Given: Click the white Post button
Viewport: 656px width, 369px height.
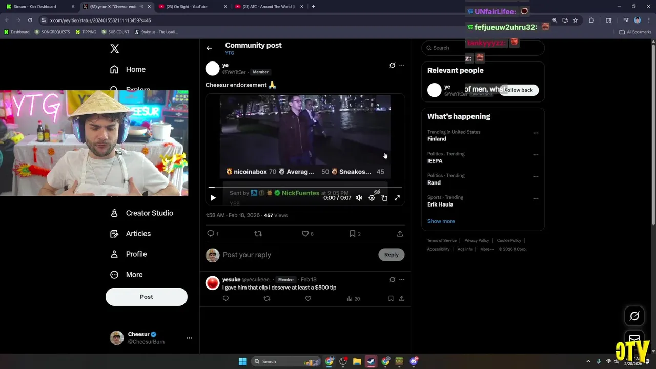Looking at the screenshot, I should (147, 297).
